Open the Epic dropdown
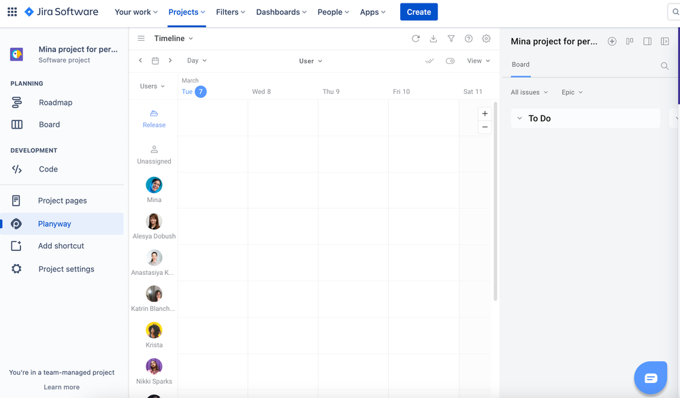Image resolution: width=680 pixels, height=398 pixels. coord(572,93)
